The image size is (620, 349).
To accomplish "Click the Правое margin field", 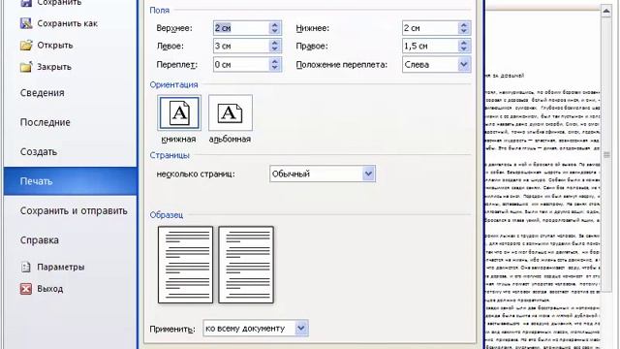I will (x=430, y=46).
